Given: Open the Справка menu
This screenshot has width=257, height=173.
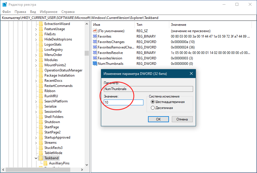Looking at the screenshot, I should (x=68, y=12).
